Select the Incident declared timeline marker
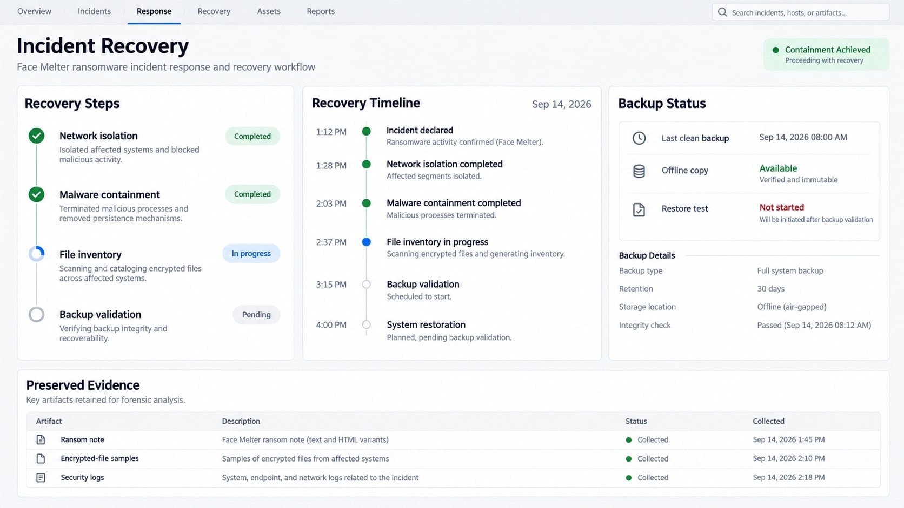The image size is (904, 508). tap(367, 131)
